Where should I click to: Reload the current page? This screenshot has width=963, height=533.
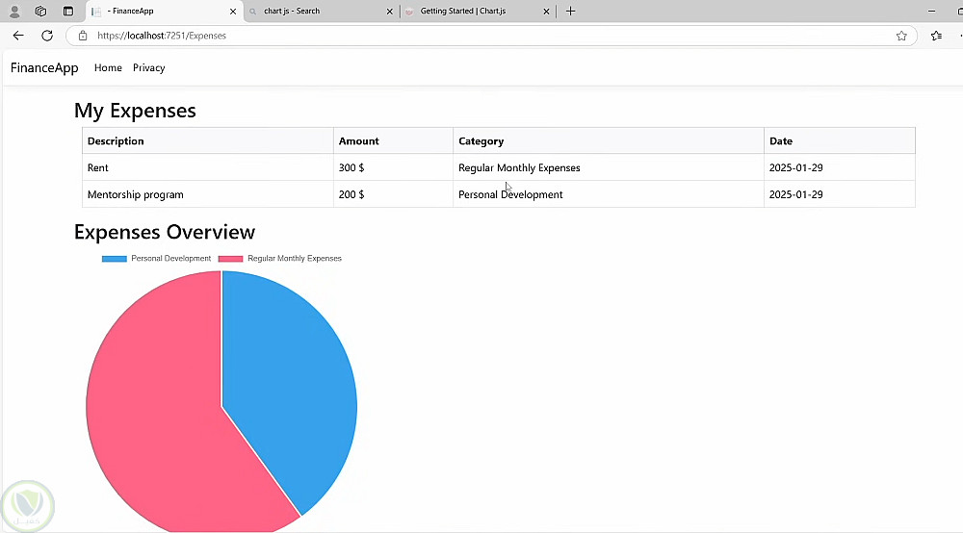pos(47,36)
